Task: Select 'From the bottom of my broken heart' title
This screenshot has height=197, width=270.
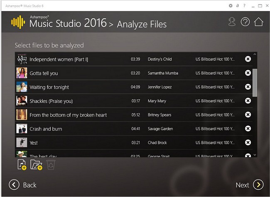Action: [x=68, y=115]
